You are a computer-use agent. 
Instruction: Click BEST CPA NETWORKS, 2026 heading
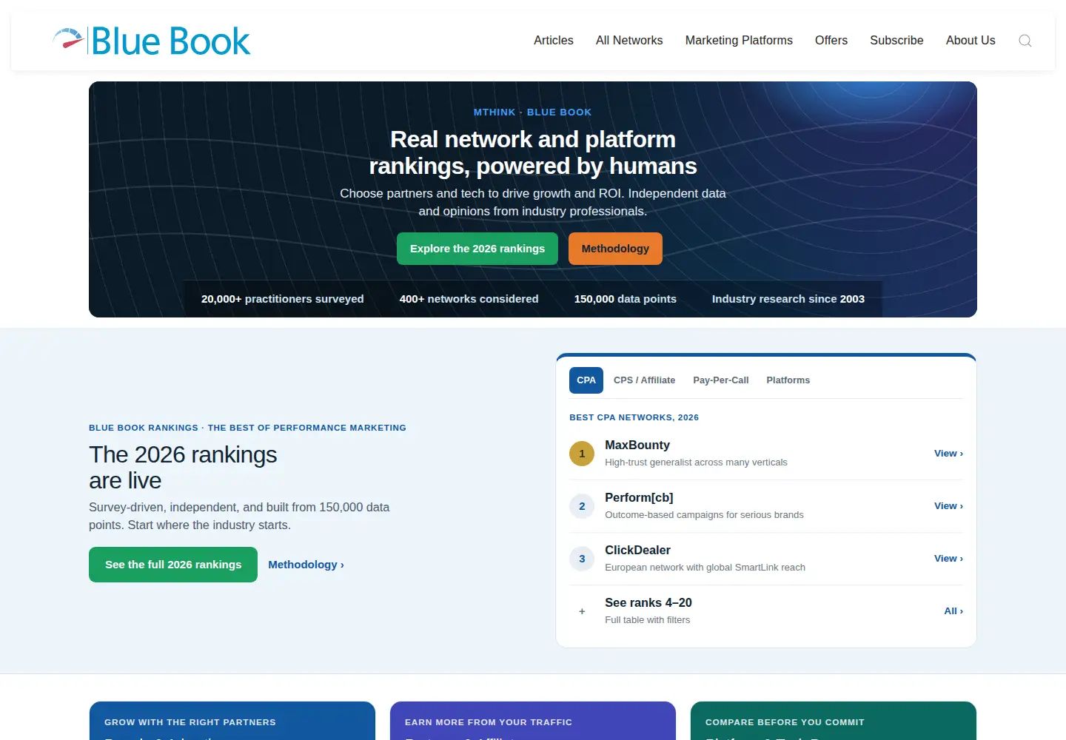coord(634,417)
